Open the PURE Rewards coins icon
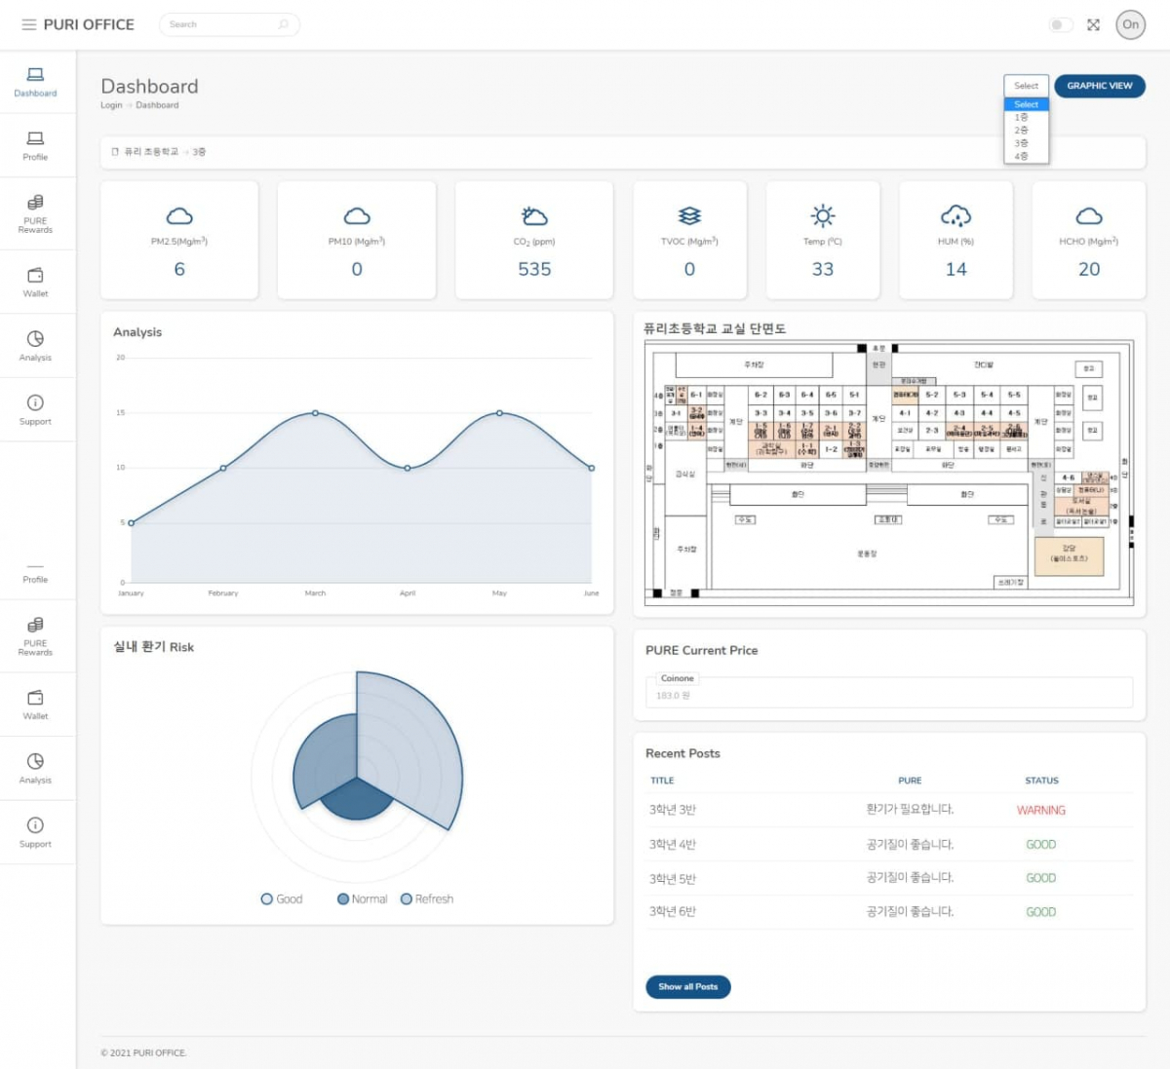This screenshot has width=1170, height=1069. [35, 203]
